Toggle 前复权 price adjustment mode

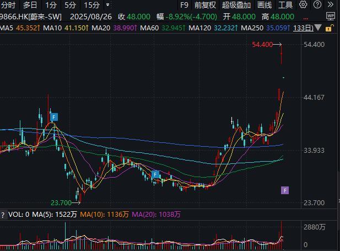tap(205, 5)
